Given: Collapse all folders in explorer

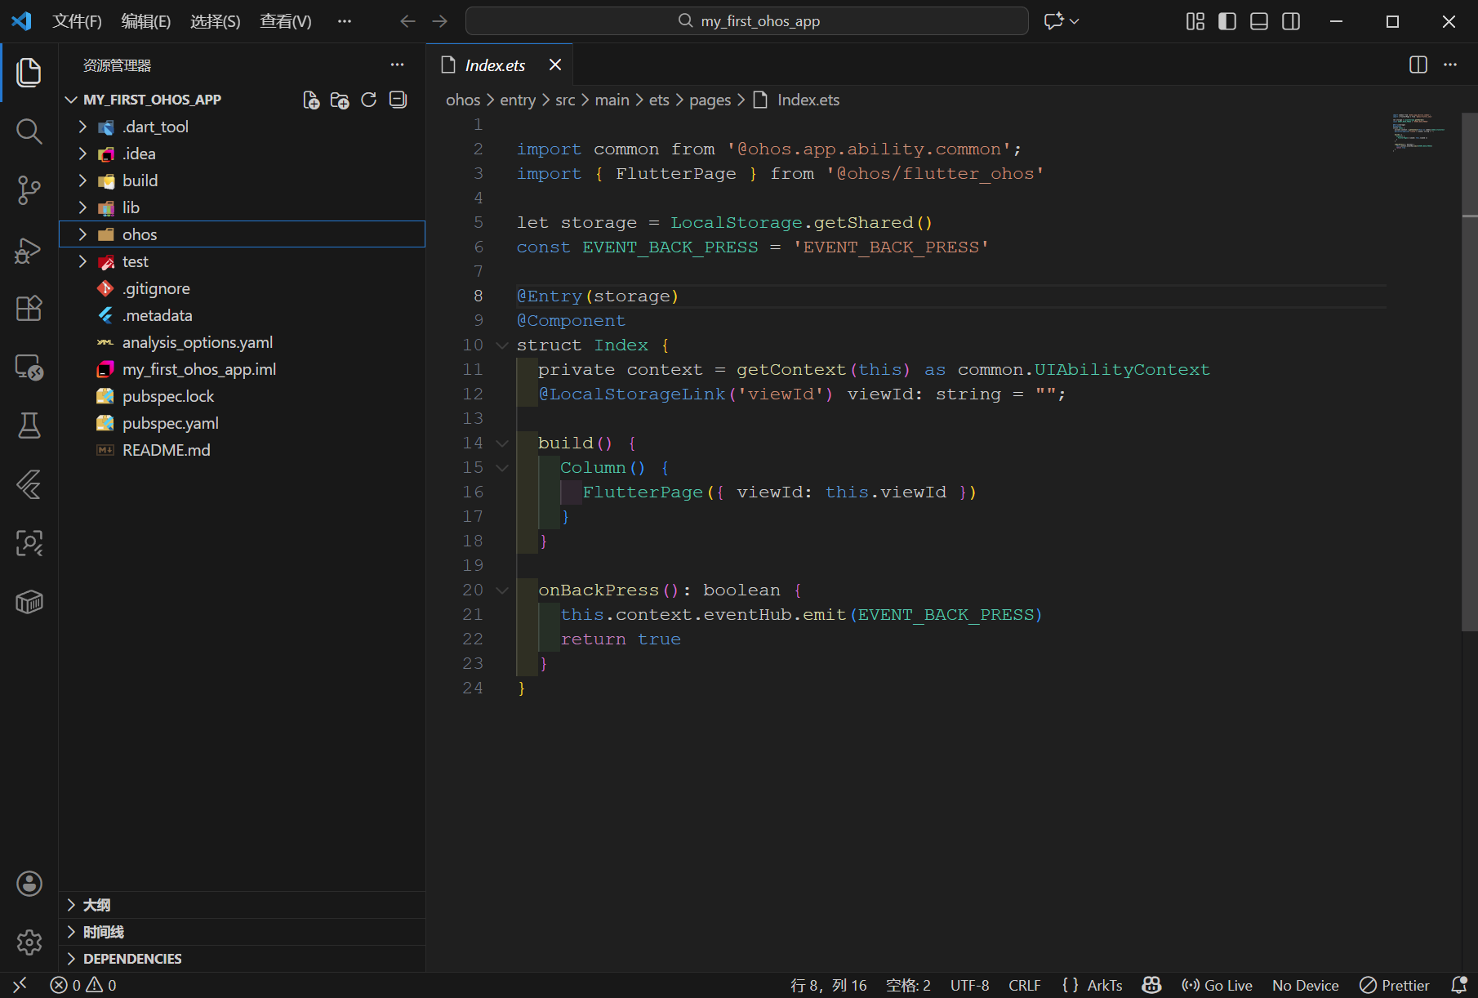Looking at the screenshot, I should (x=398, y=100).
